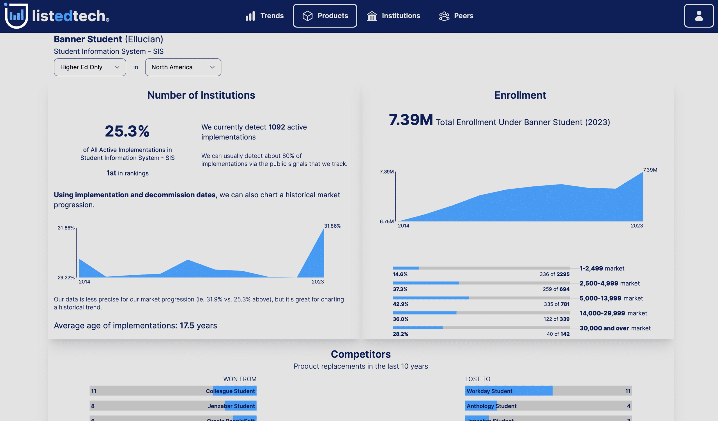This screenshot has height=421, width=718.
Task: Click the Products cube icon
Action: click(x=307, y=16)
